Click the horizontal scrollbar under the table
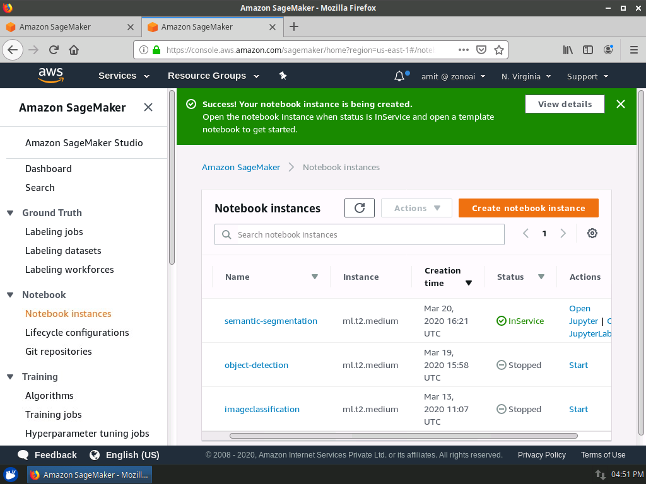Viewport: 646px width, 484px height. [x=403, y=436]
